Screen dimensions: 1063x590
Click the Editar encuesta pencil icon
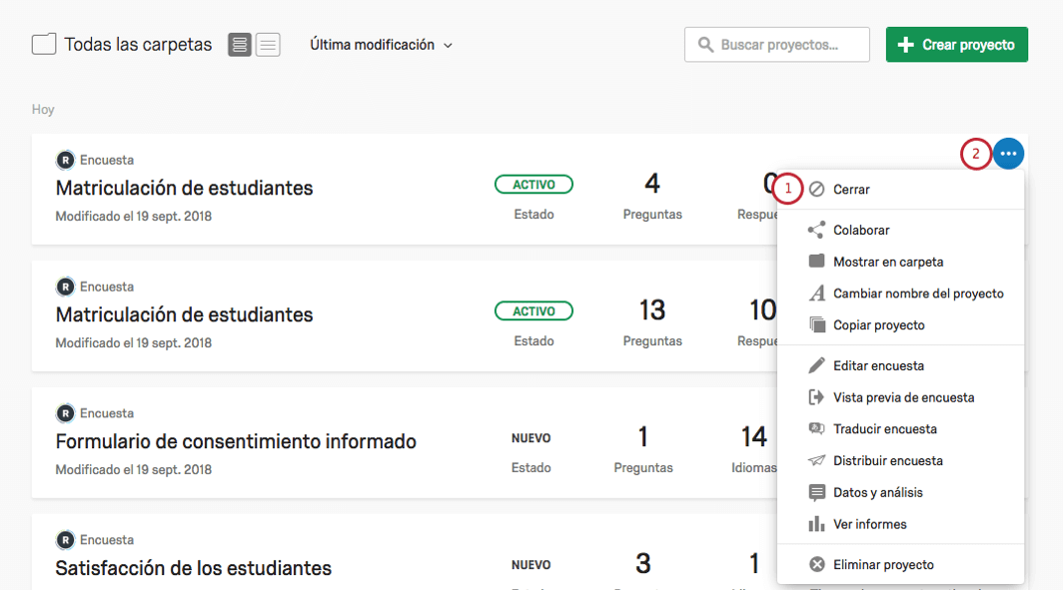click(x=817, y=365)
